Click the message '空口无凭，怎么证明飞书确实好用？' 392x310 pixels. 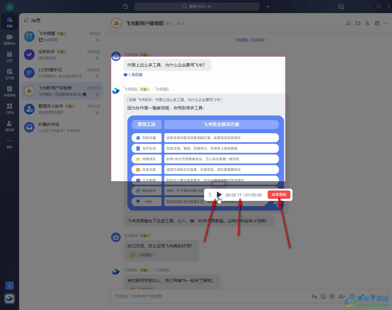point(160,246)
